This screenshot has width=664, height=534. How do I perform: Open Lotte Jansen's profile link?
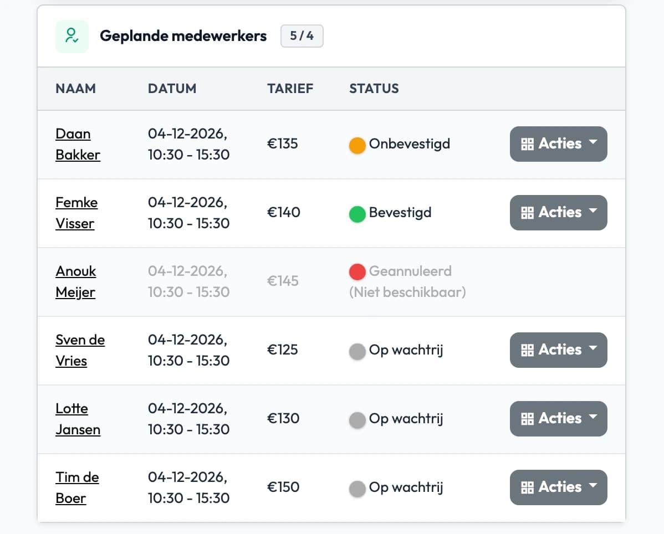pyautogui.click(x=78, y=419)
